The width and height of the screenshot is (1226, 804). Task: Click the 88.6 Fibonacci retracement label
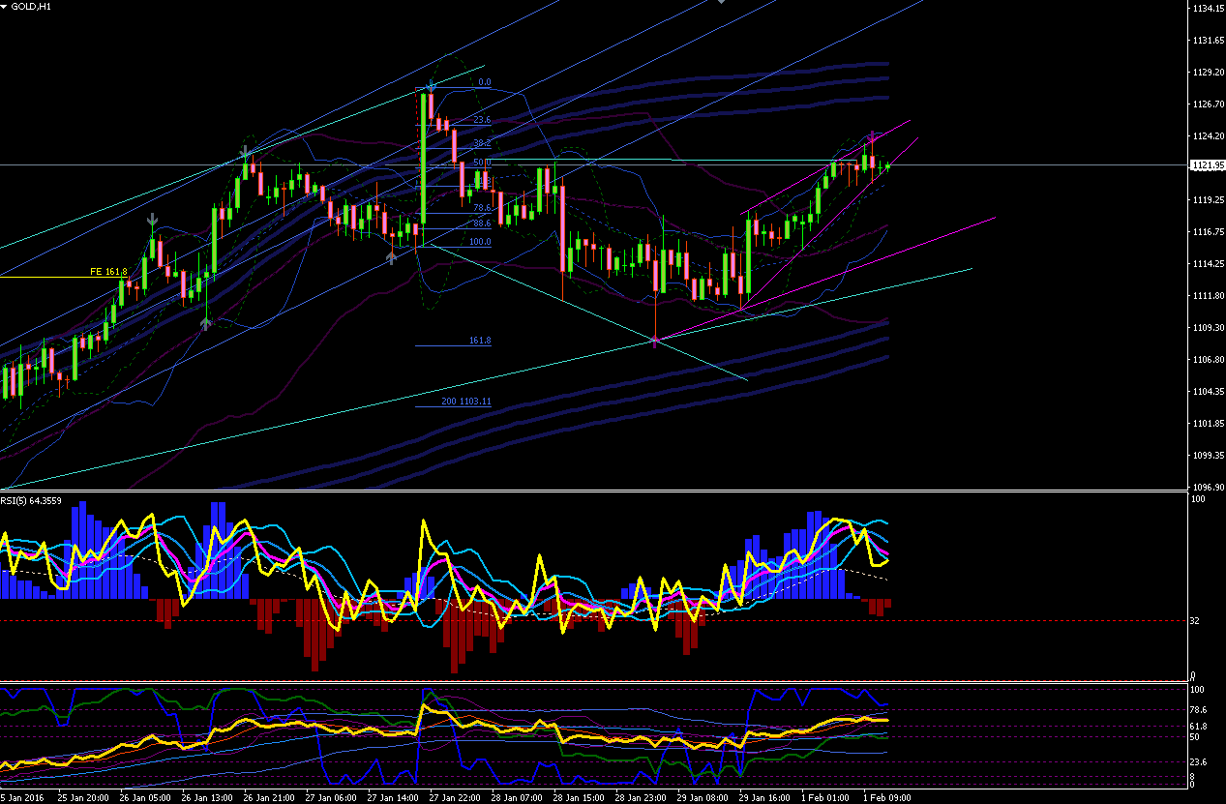coord(483,223)
